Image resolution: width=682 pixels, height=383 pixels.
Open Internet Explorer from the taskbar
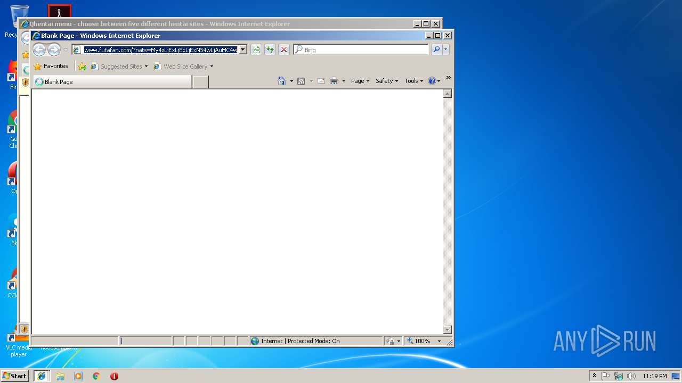(42, 376)
